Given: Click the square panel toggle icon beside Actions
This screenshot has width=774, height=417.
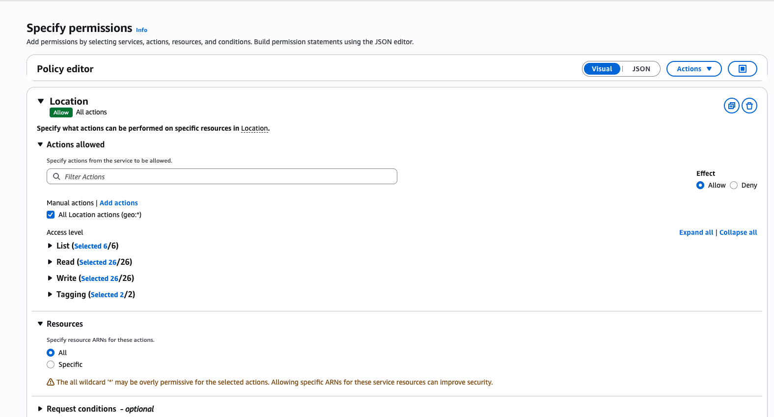Looking at the screenshot, I should click(x=742, y=69).
